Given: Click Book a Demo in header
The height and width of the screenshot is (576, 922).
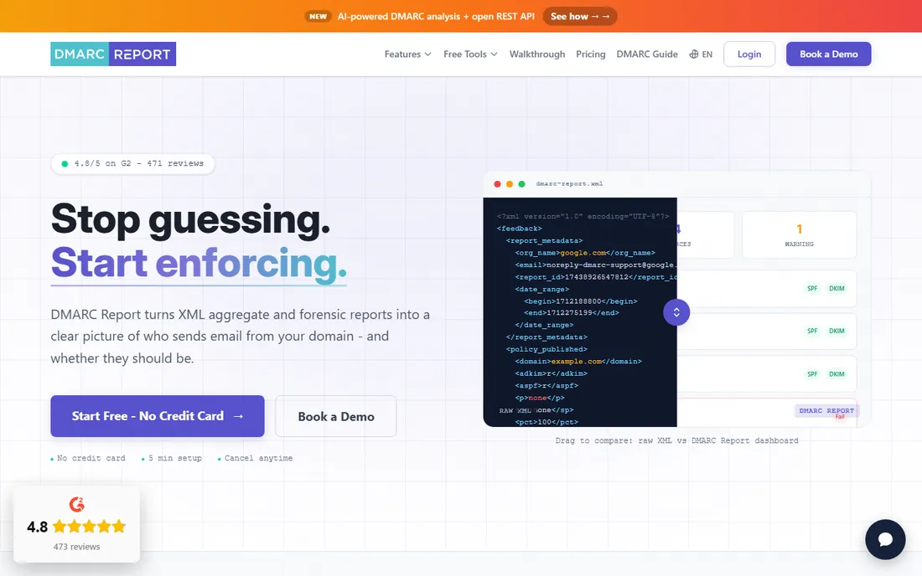Looking at the screenshot, I should click(x=828, y=54).
